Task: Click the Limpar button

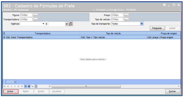Action: pos(172,28)
